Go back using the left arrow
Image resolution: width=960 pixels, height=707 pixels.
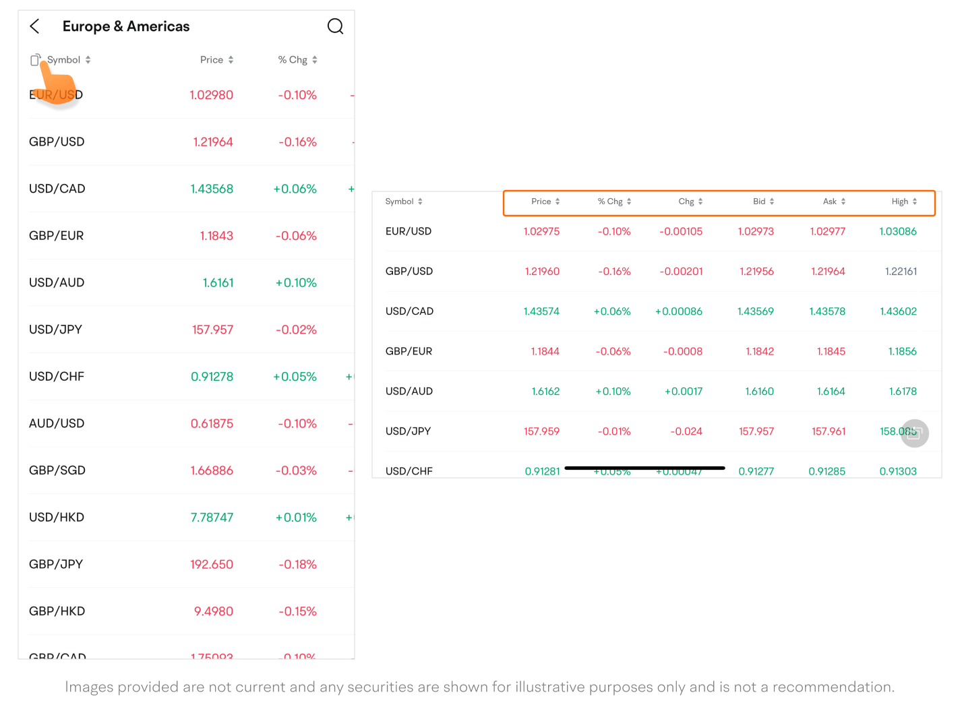pos(35,26)
